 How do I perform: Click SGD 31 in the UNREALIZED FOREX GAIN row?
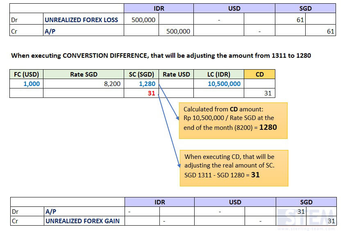[x=331, y=221]
